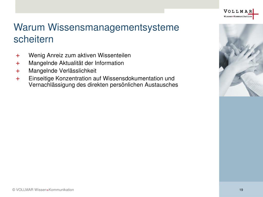The width and height of the screenshot is (263, 197).
Task: Click the red plus before 'Mangelnde Verlässlichkeit'
Action: pos(18,71)
